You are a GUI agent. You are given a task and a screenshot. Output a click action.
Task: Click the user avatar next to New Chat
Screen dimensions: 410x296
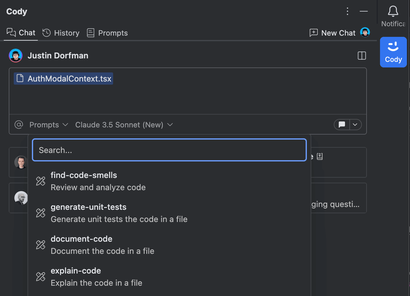pyautogui.click(x=365, y=32)
